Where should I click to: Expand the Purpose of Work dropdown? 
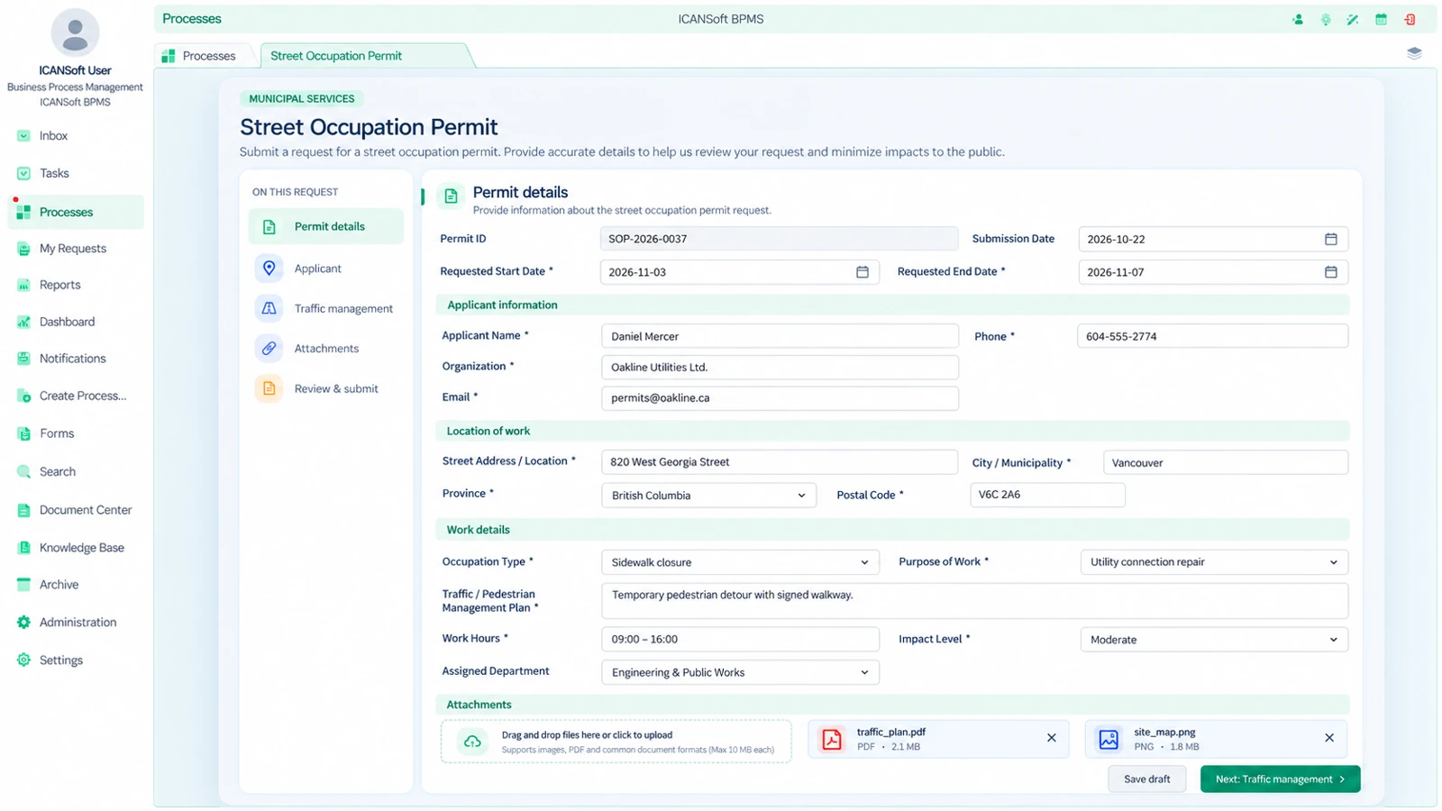pyautogui.click(x=1214, y=562)
